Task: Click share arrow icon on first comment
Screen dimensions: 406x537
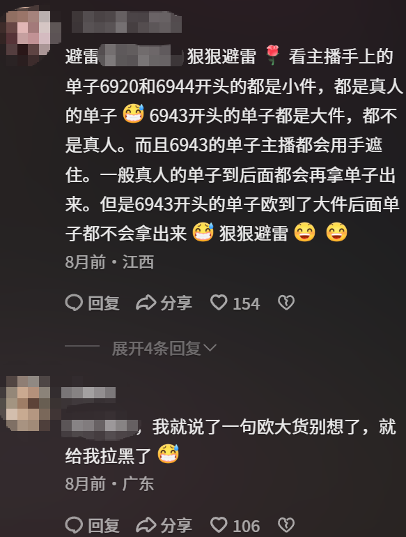Action: [146, 303]
